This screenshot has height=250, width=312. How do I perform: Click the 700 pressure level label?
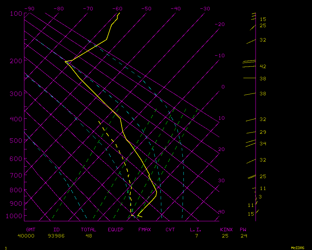pyautogui.click(x=16, y=175)
